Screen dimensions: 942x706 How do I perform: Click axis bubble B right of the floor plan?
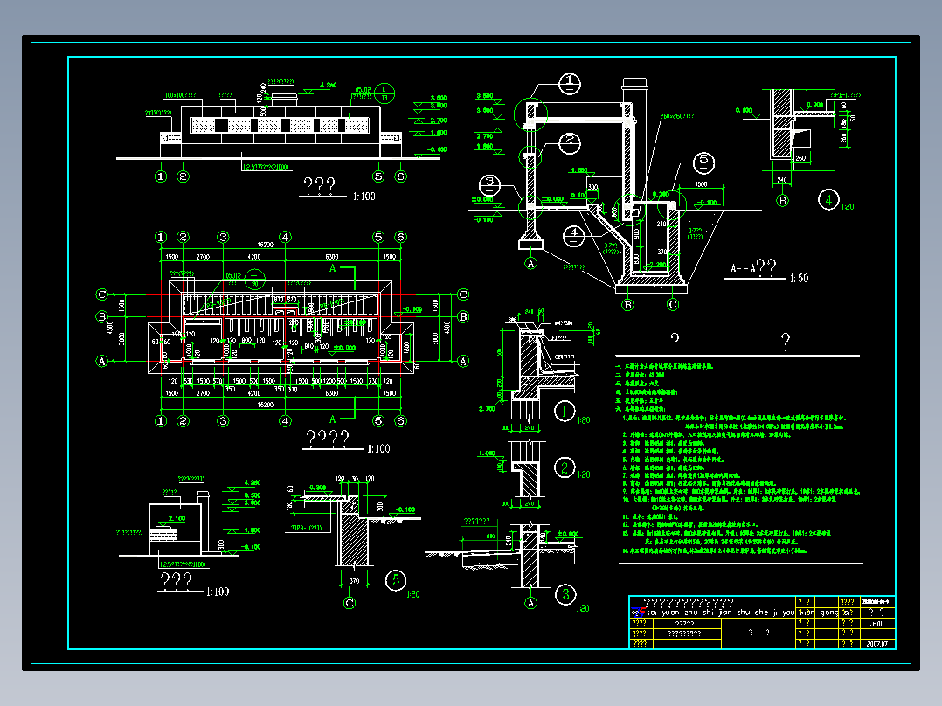point(463,316)
